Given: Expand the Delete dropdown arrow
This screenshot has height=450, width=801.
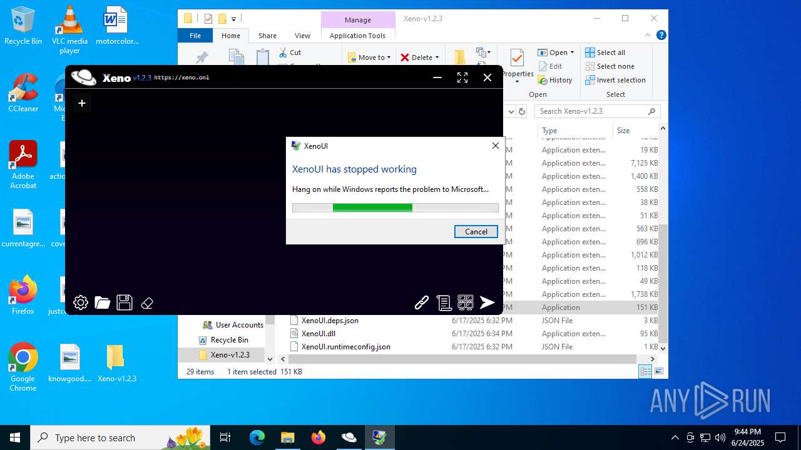Looking at the screenshot, I should [x=437, y=57].
